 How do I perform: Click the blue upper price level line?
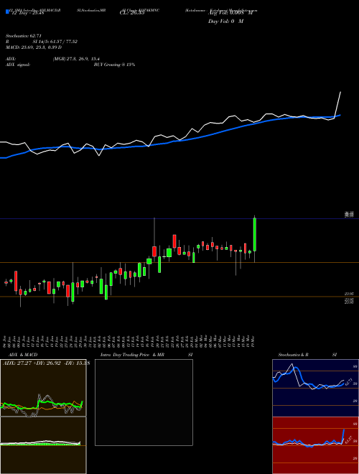[179, 218]
